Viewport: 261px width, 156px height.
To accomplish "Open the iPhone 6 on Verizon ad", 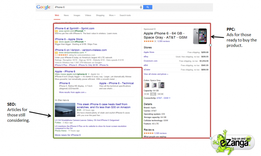I will 81,50.
